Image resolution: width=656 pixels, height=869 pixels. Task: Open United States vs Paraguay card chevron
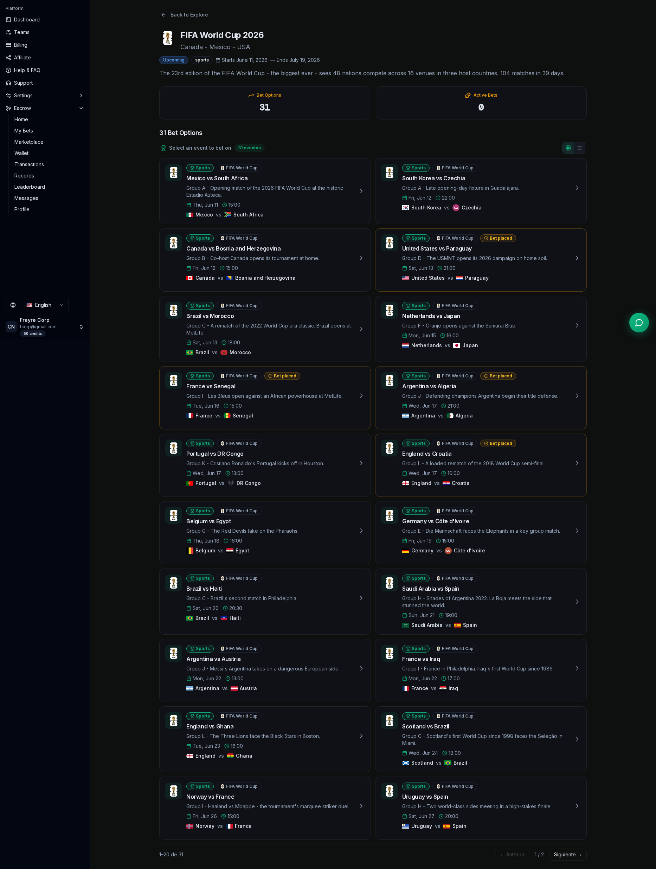(577, 258)
